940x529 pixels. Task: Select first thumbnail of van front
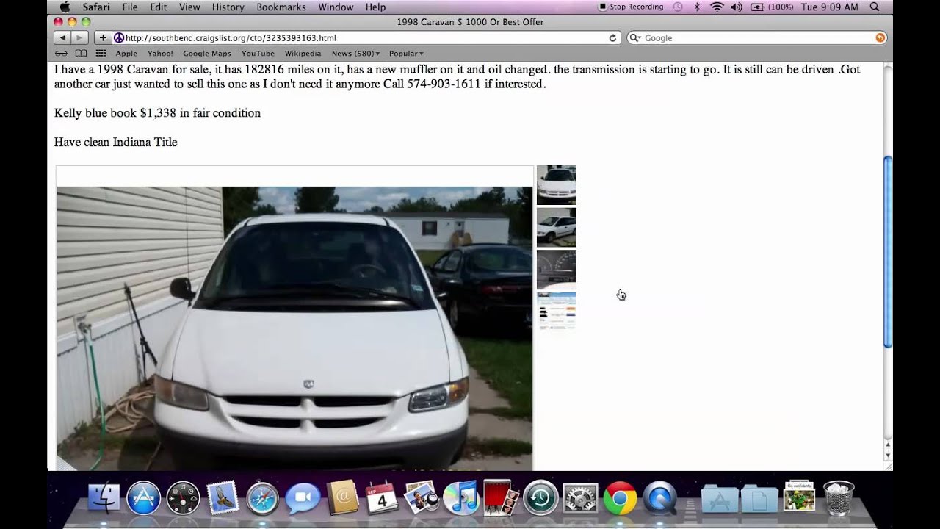(x=557, y=185)
